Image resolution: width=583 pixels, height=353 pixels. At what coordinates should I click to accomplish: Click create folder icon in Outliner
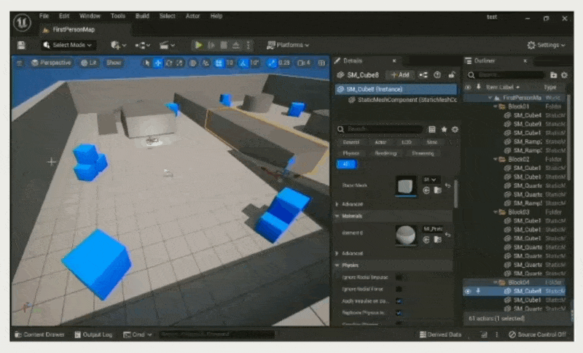[554, 75]
